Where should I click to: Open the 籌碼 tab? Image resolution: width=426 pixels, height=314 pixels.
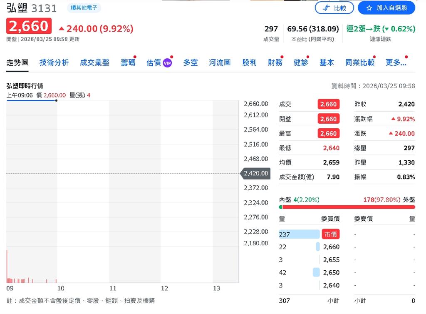coord(128,62)
